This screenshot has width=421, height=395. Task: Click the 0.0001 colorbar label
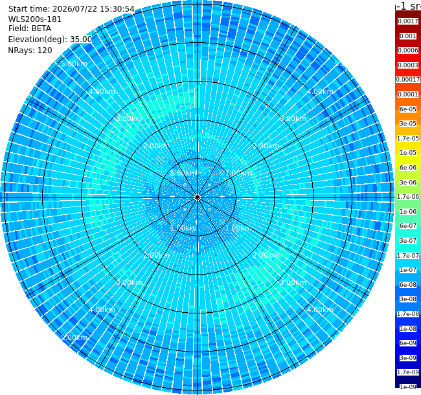tap(408, 95)
